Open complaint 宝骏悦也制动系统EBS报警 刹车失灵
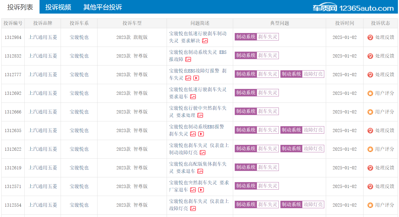The height and width of the screenshot is (217, 399). [197, 130]
